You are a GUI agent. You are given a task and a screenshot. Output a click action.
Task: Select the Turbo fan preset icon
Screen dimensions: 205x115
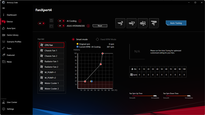[x=143, y=23]
